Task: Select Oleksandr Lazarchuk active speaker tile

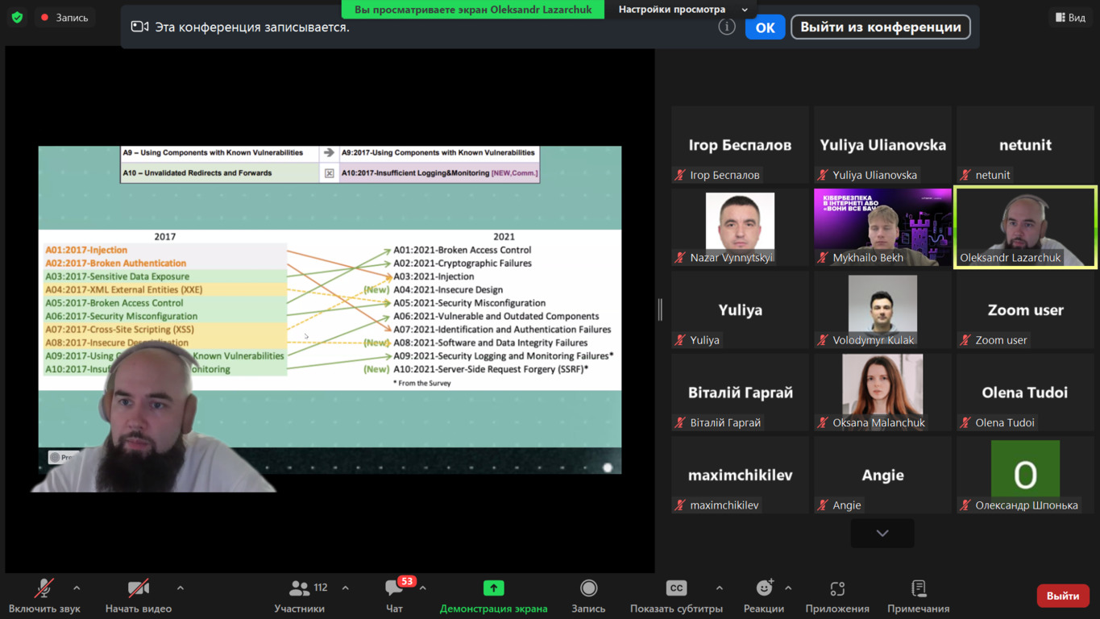Action: coord(1025,227)
